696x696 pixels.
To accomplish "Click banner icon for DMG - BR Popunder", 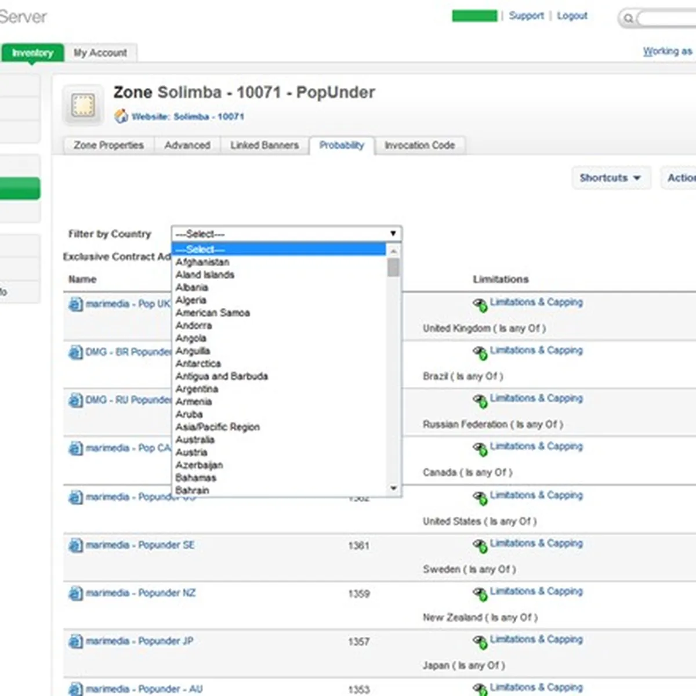I will tap(75, 352).
